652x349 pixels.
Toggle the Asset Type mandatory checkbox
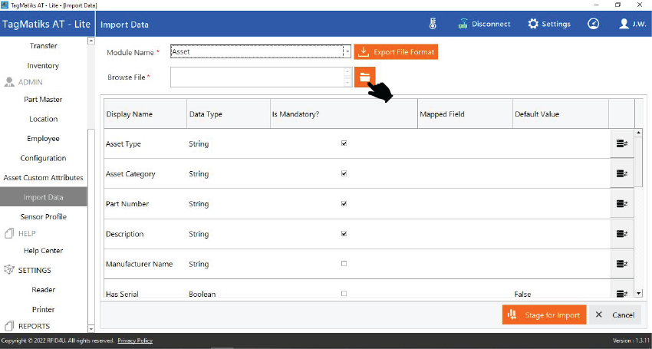[x=344, y=143]
